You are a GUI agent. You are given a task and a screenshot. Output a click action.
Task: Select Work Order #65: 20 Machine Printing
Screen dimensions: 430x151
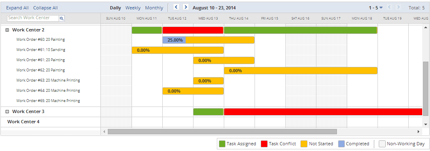pos(48,101)
